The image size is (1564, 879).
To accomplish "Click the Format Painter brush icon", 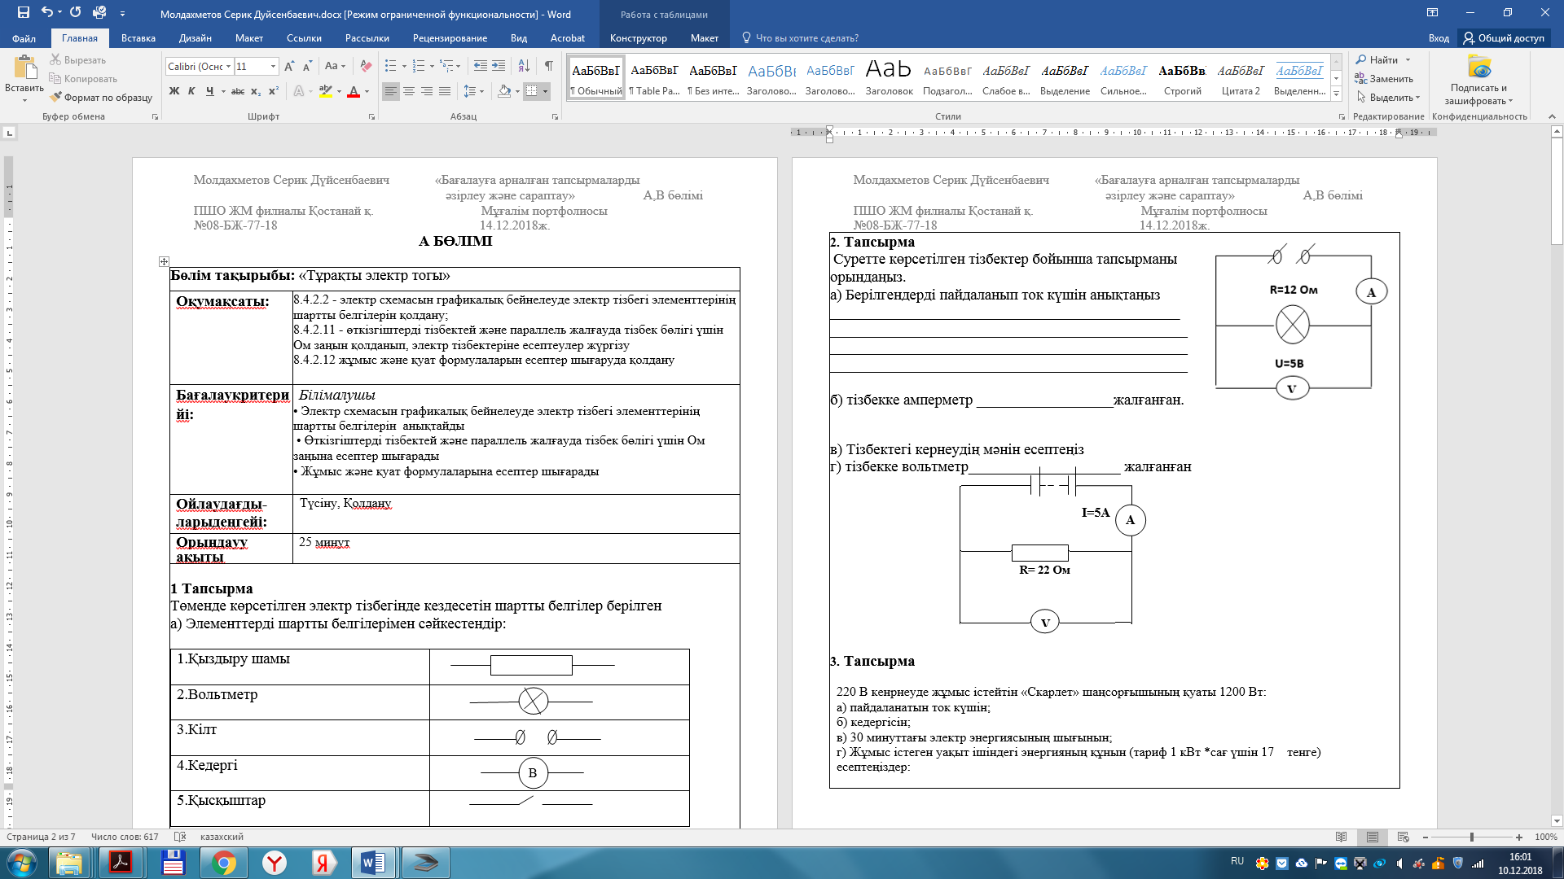I will click(x=55, y=97).
